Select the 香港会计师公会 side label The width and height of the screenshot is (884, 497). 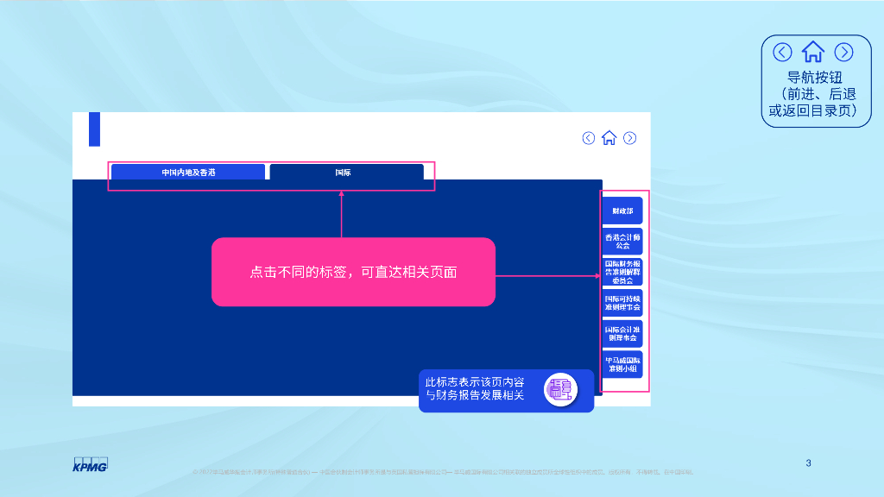click(x=622, y=242)
